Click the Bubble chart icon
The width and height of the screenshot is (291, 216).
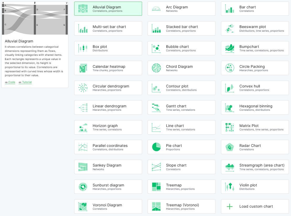156,48
